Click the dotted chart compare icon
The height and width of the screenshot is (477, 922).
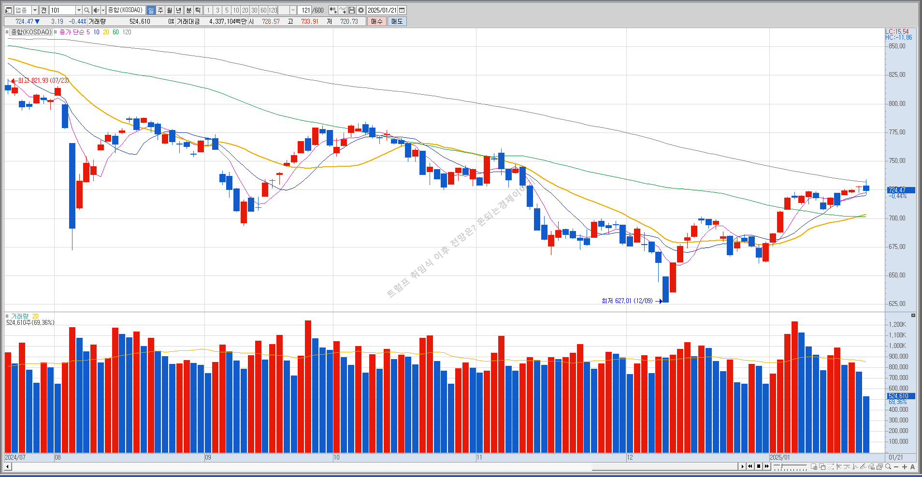tap(830, 466)
